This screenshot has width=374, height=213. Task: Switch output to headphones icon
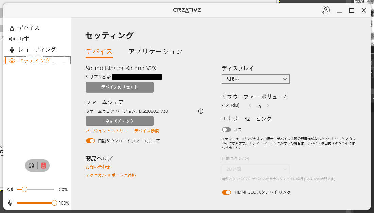pyautogui.click(x=31, y=166)
